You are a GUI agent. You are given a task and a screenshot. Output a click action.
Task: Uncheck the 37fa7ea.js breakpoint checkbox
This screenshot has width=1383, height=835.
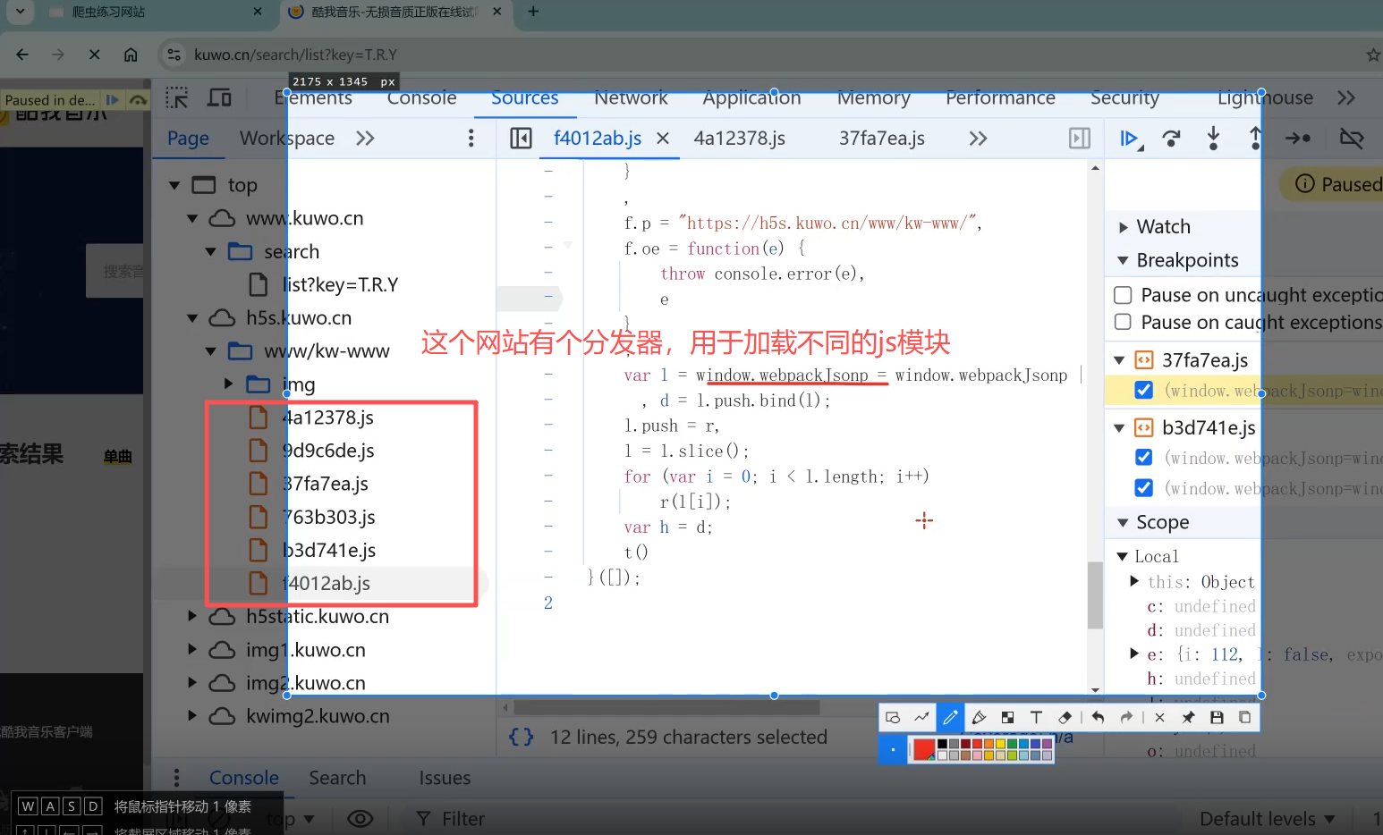[1143, 390]
